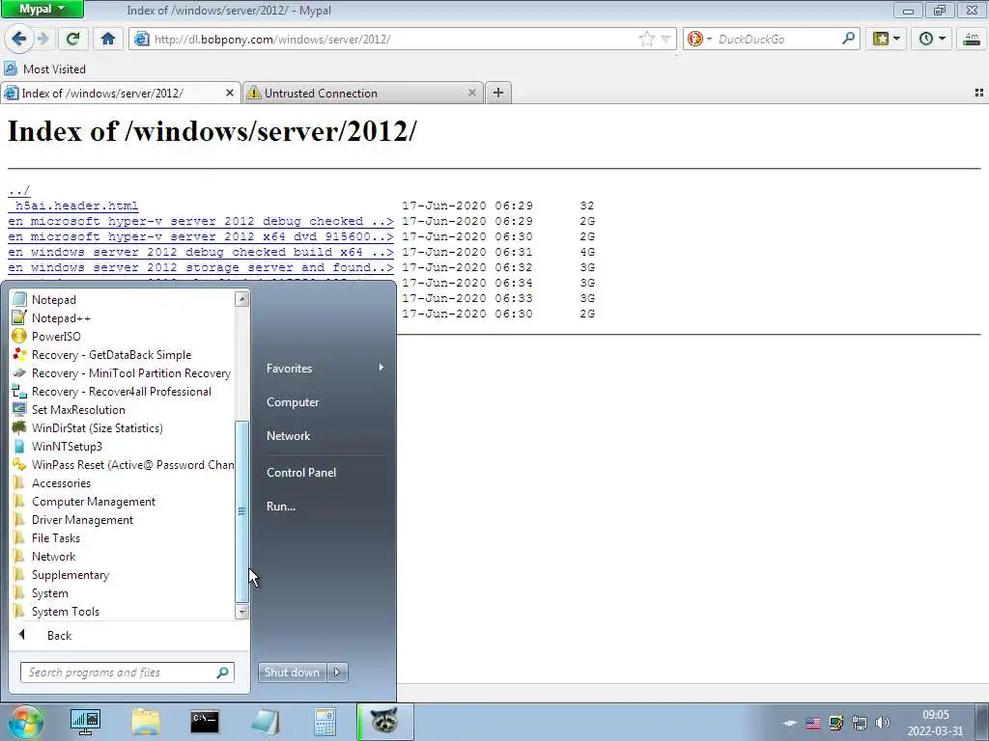The height and width of the screenshot is (741, 989).
Task: Open the downloads toolbar button
Action: (x=972, y=39)
